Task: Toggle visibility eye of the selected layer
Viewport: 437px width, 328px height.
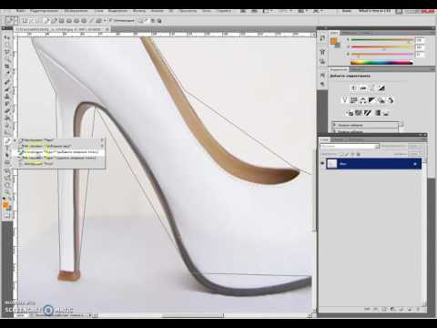Action: (322, 164)
